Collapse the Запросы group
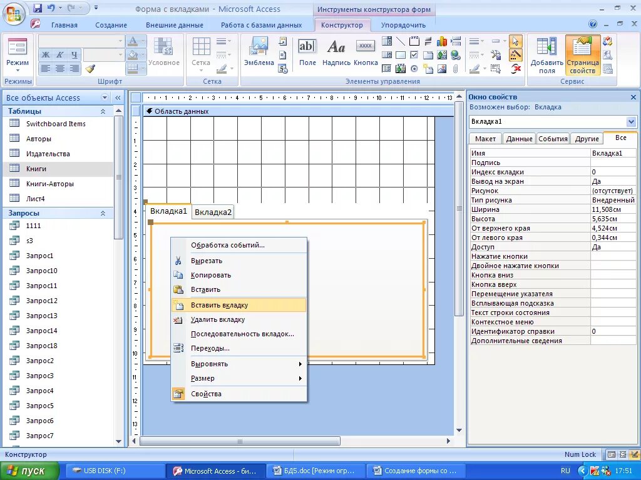Screen dimensions: 641x480 [103, 214]
